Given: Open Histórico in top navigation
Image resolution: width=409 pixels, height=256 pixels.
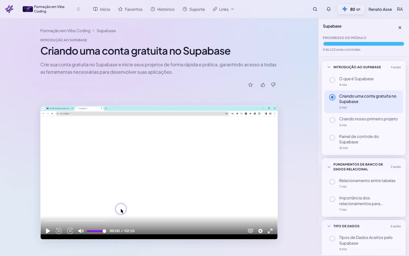Looking at the screenshot, I should tap(162, 9).
